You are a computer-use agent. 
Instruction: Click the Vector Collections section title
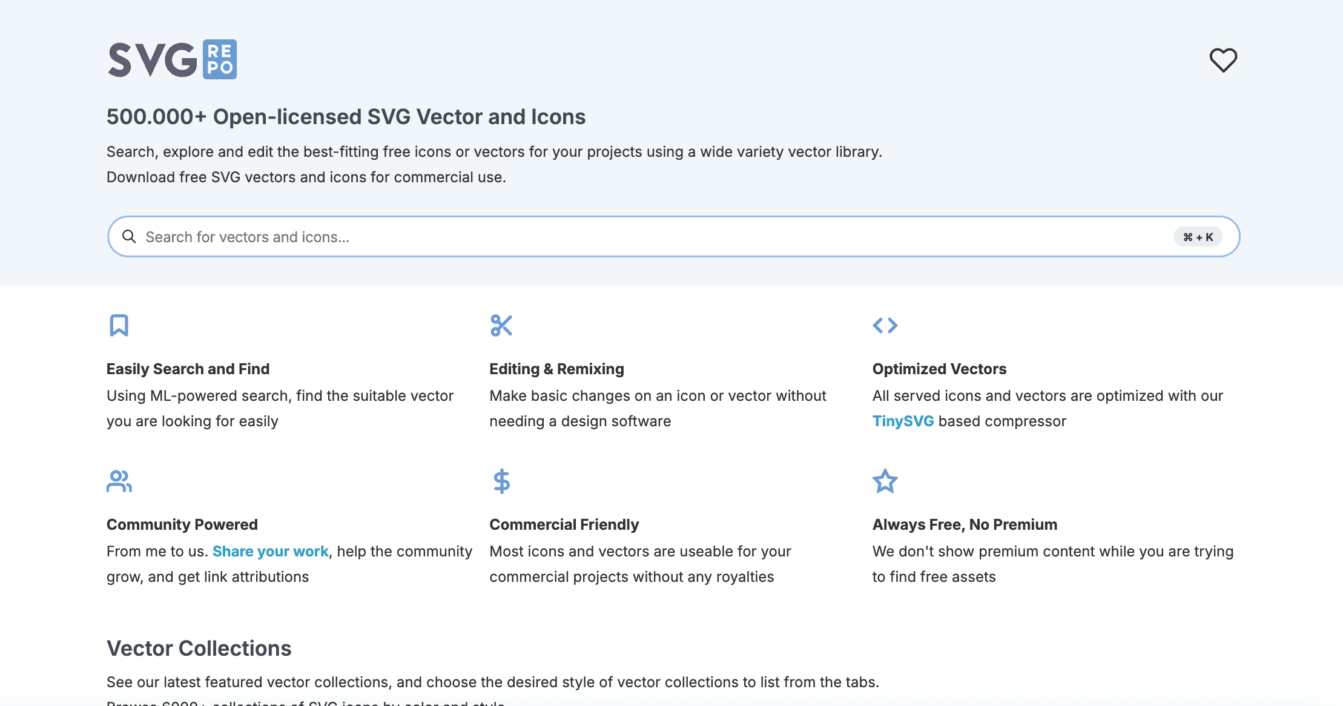pyautogui.click(x=199, y=648)
